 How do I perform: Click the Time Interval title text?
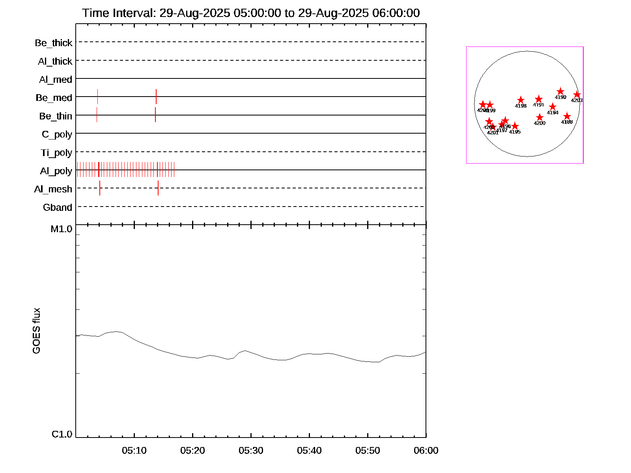251,13
